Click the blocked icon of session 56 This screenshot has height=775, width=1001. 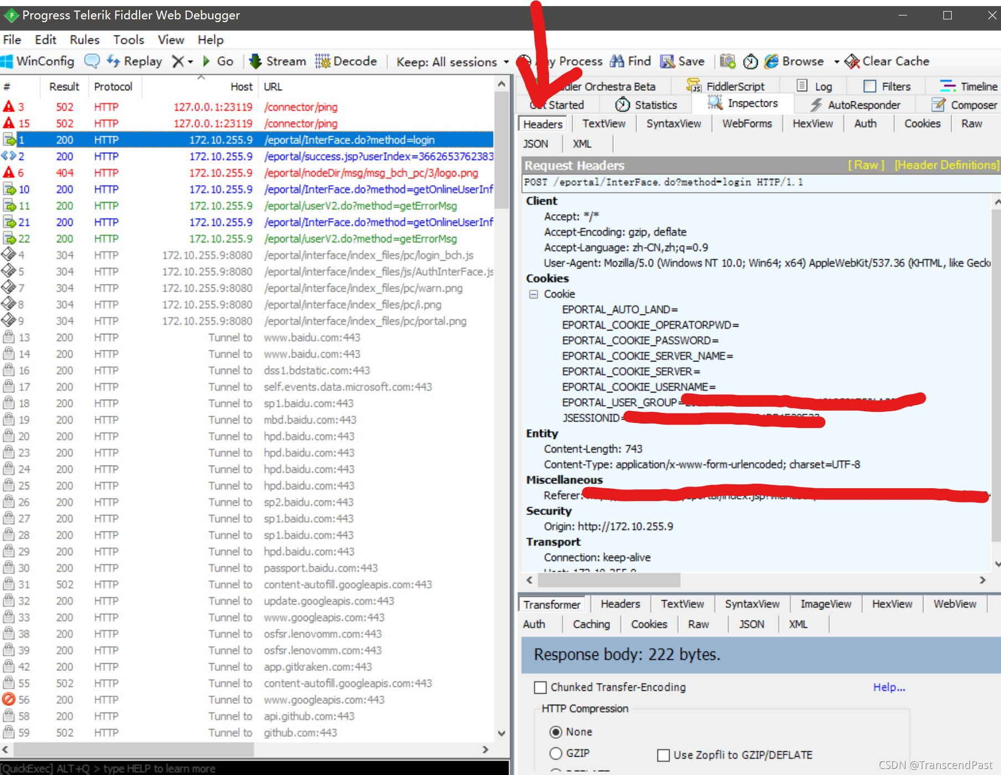tap(9, 699)
